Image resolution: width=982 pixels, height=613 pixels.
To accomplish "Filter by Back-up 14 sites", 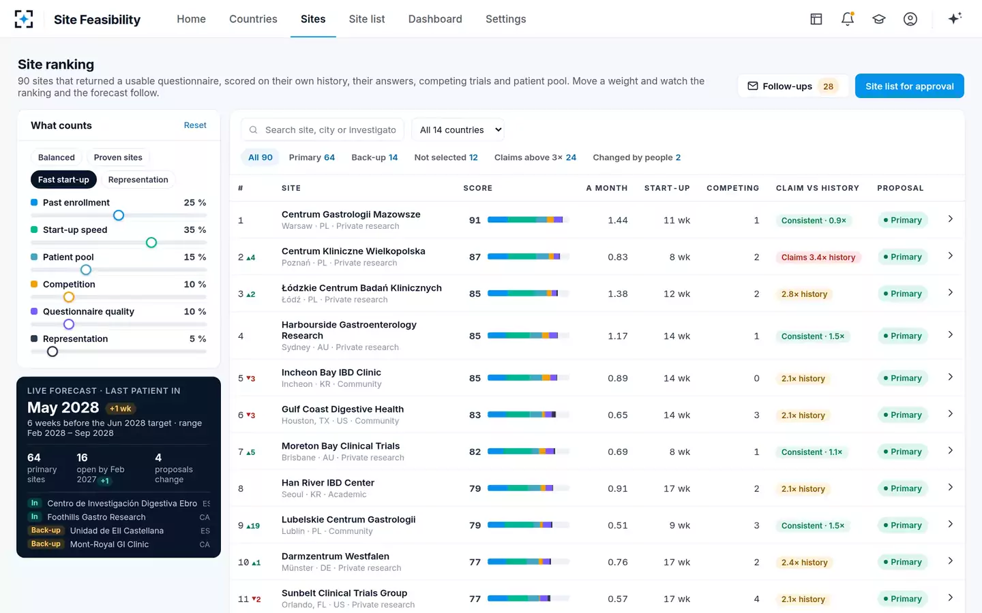I will pyautogui.click(x=374, y=157).
